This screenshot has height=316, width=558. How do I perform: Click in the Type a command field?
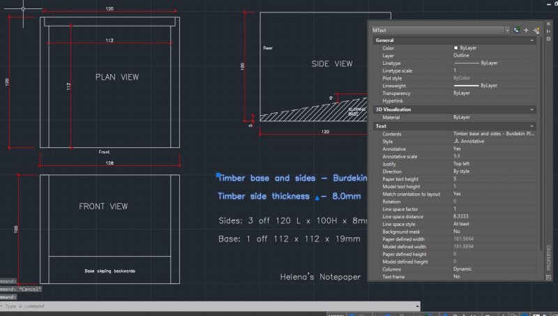[x=209, y=306]
